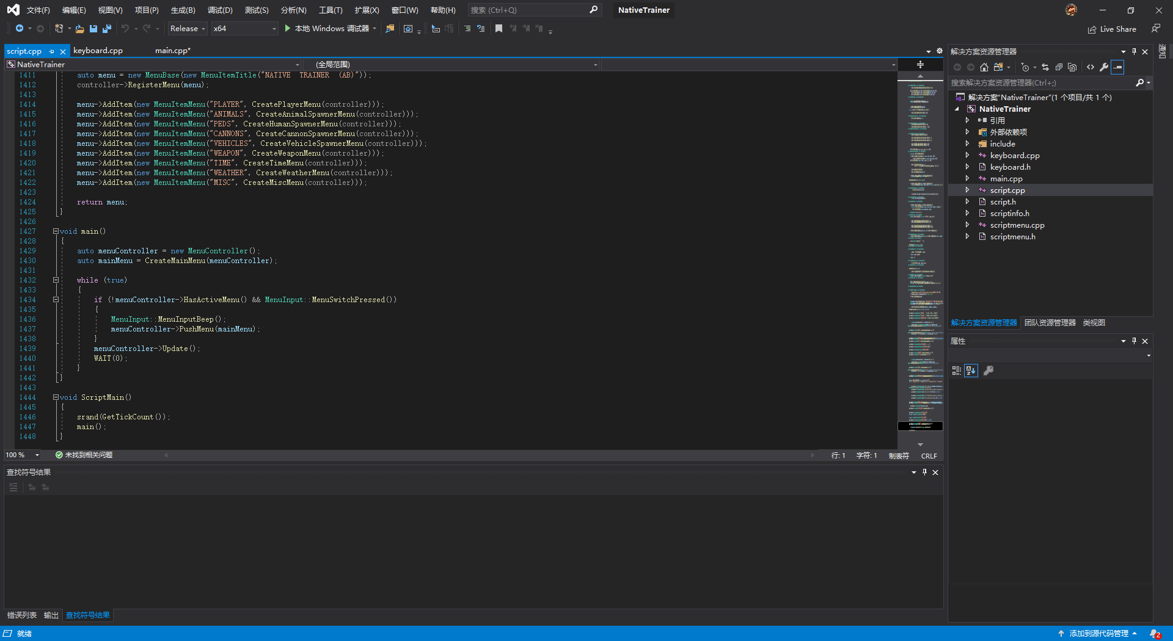Image resolution: width=1173 pixels, height=641 pixels.
Task: Open Properties wrench icon in Solution Explorer
Action: (x=1104, y=67)
